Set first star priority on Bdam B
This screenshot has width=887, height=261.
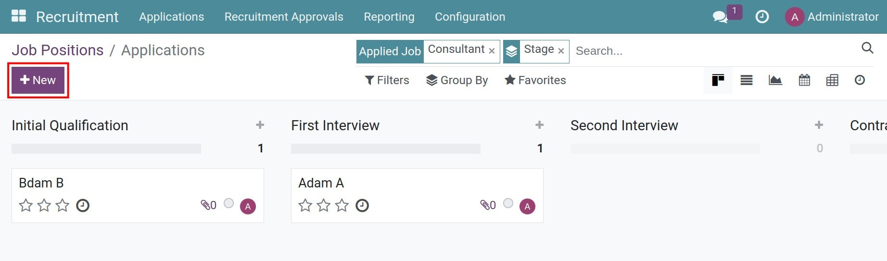[26, 206]
